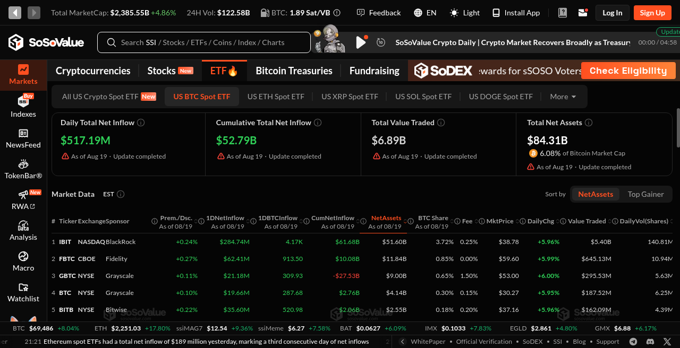Open NewsFeed in the sidebar

[x=23, y=138]
